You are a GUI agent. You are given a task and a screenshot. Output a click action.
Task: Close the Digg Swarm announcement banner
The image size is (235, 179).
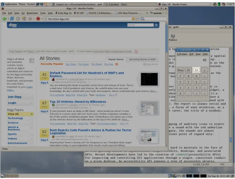click(x=136, y=51)
